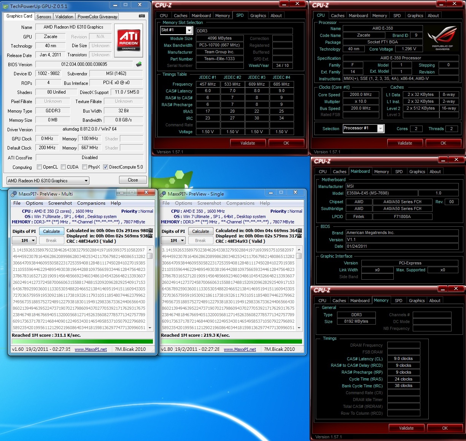This screenshot has height=441, width=466.
Task: Open the PowerColor Giveaway tab
Action: tap(97, 17)
